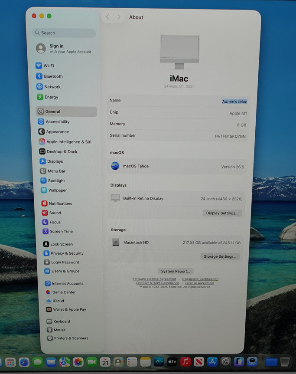Open the ENERGY STAR Compliance link
Screen dimensions: 296x374
157,283
